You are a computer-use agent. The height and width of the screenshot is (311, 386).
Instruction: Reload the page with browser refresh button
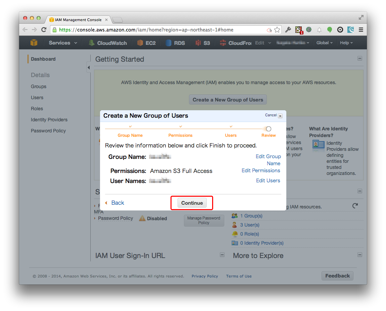pos(44,30)
